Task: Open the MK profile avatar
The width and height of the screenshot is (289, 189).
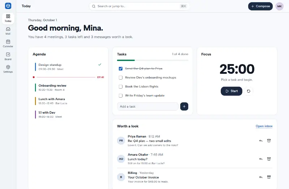Action: coord(279,6)
